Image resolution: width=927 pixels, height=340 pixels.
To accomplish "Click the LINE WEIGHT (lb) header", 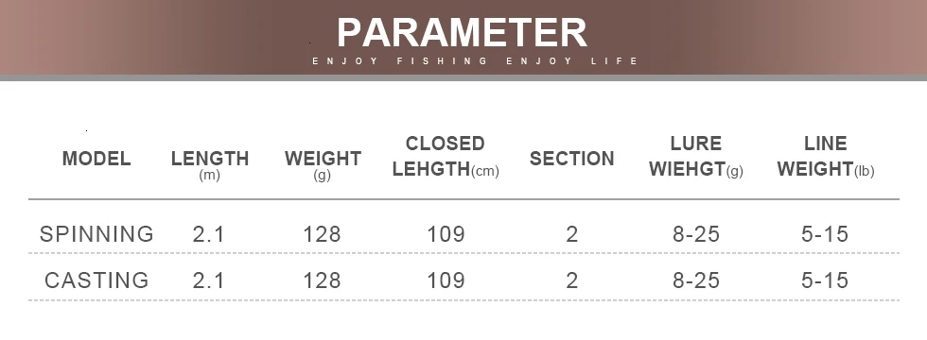I will click(x=825, y=157).
